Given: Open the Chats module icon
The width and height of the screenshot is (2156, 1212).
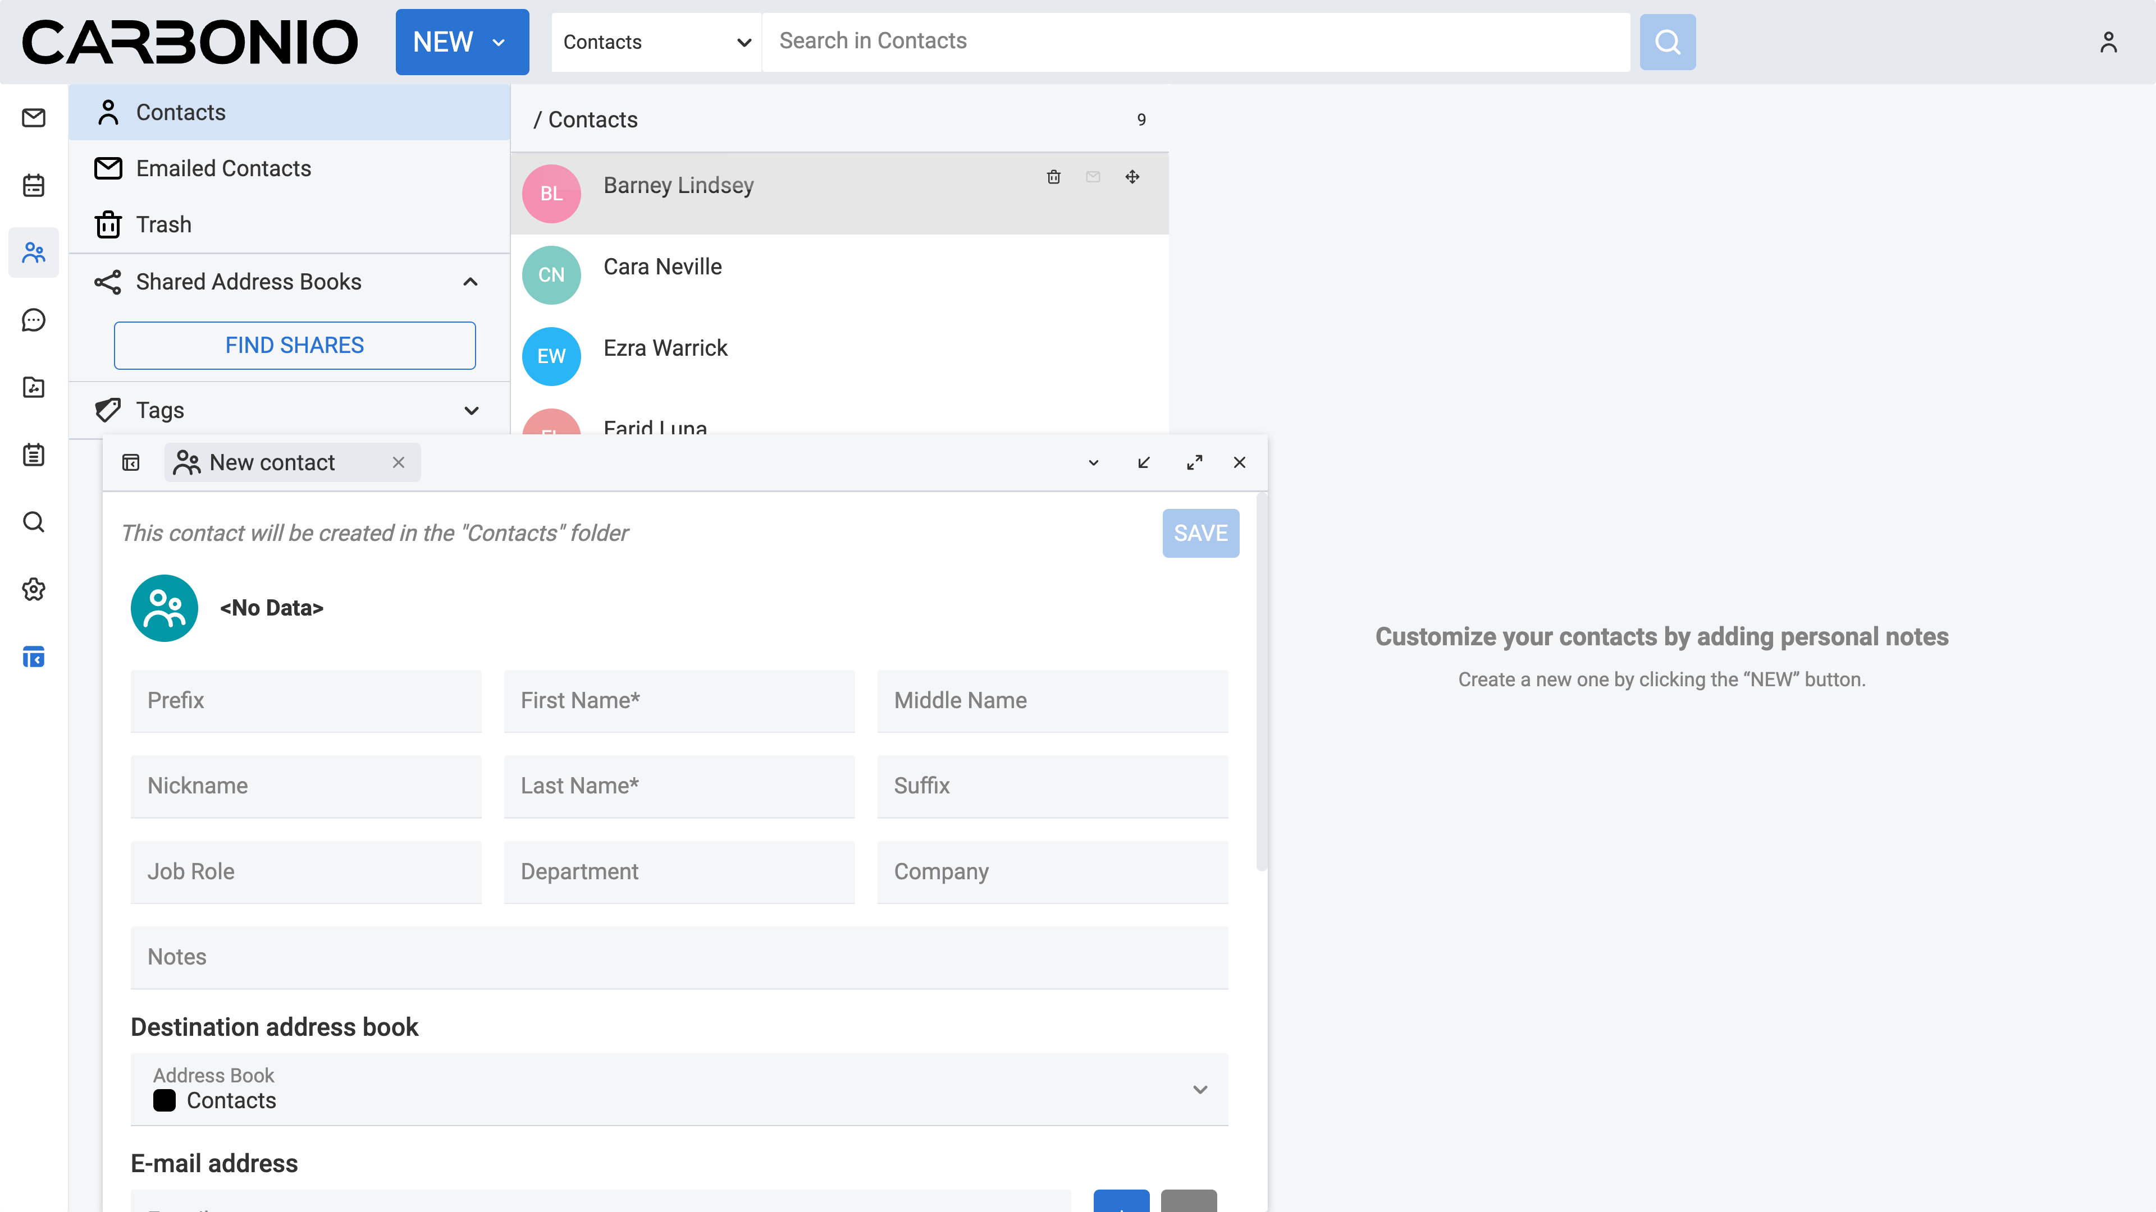Looking at the screenshot, I should click(34, 319).
